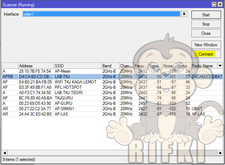225x165 pixels.
Task: Open scanner in New Window
Action: 206,45
